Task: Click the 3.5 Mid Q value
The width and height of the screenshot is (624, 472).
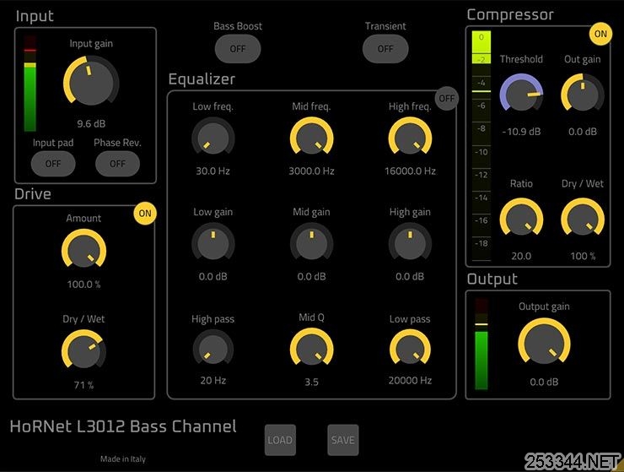Action: [312, 382]
